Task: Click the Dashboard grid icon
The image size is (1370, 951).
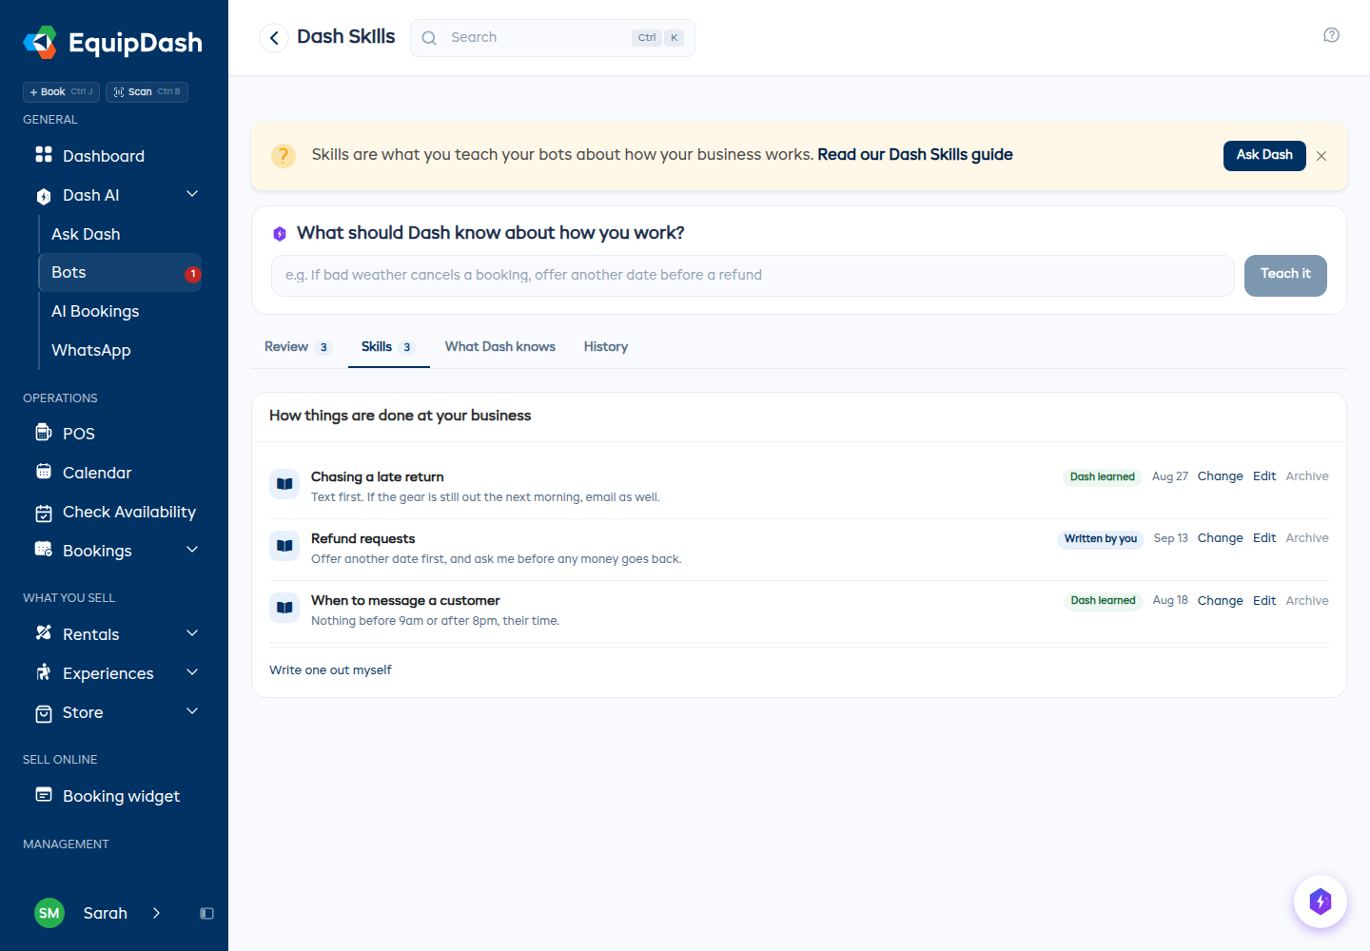Action: [44, 154]
